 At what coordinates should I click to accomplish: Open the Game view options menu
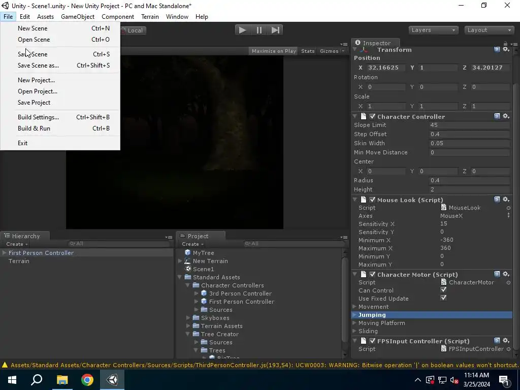click(x=344, y=44)
